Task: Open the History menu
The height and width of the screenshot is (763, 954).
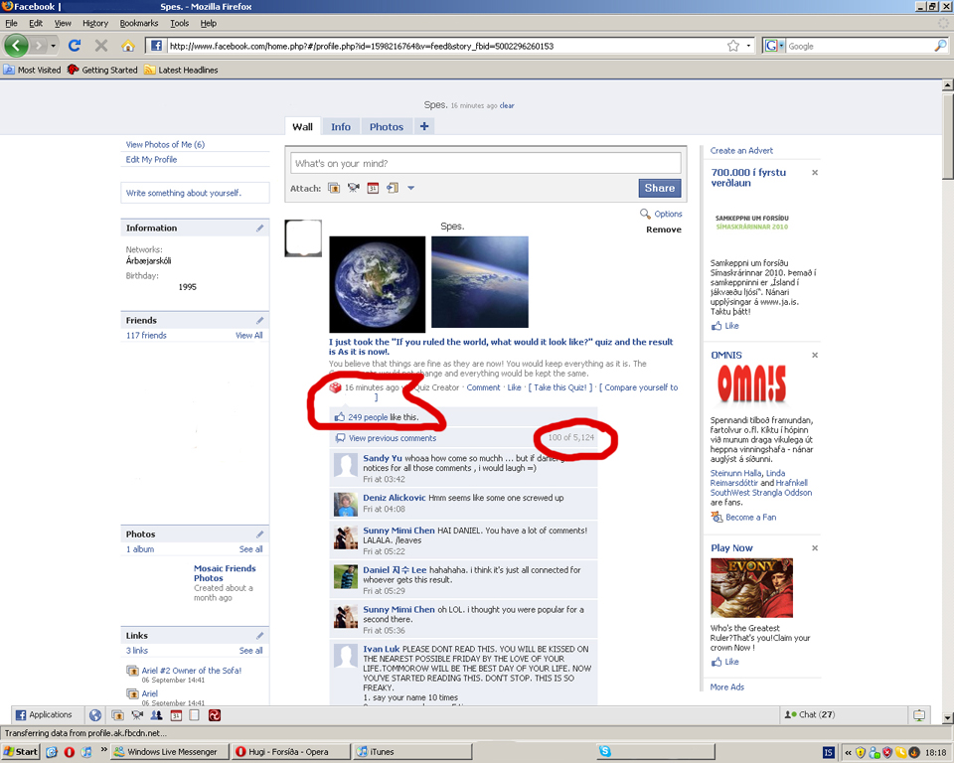Action: (95, 23)
